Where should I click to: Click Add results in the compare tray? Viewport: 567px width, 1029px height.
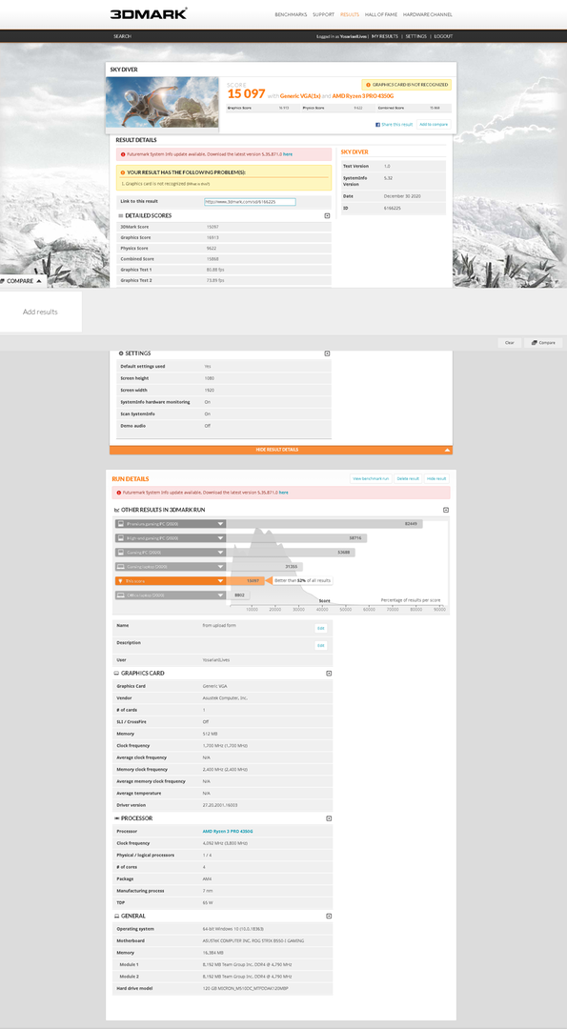click(x=40, y=312)
